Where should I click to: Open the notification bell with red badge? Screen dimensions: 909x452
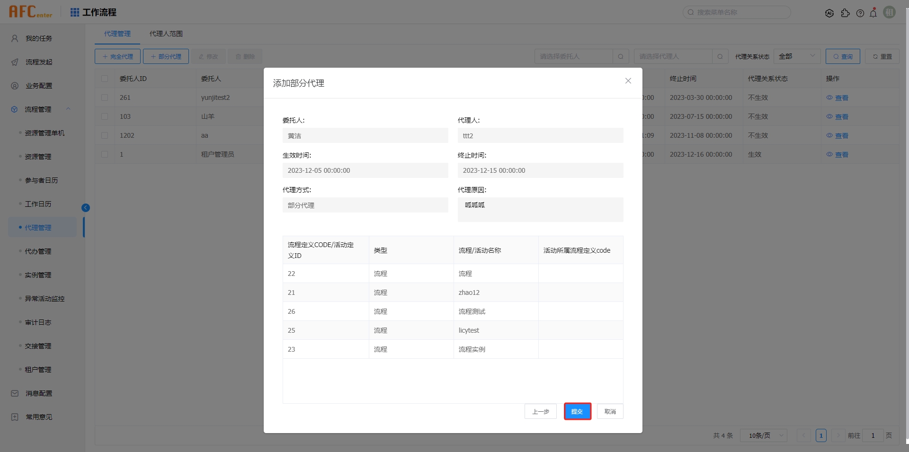(x=873, y=12)
